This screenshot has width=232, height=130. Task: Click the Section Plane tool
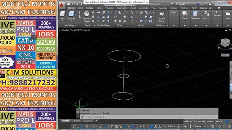(x=162, y=17)
